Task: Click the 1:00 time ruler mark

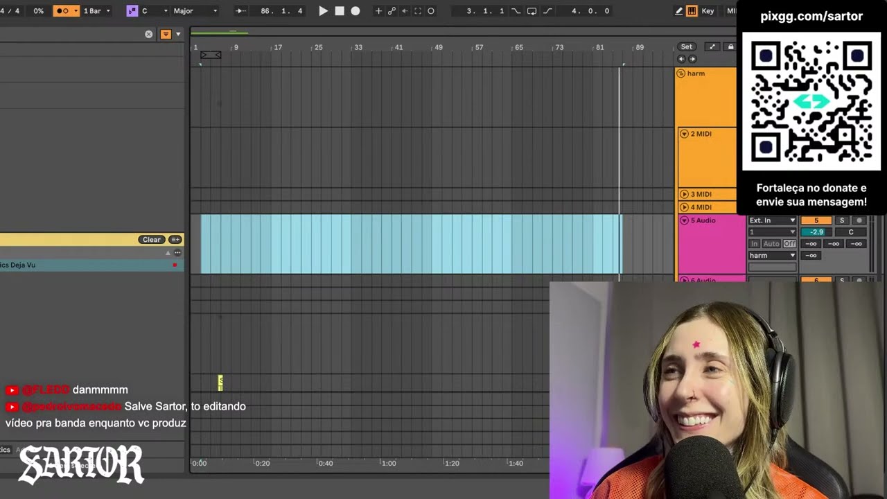Action: point(389,463)
